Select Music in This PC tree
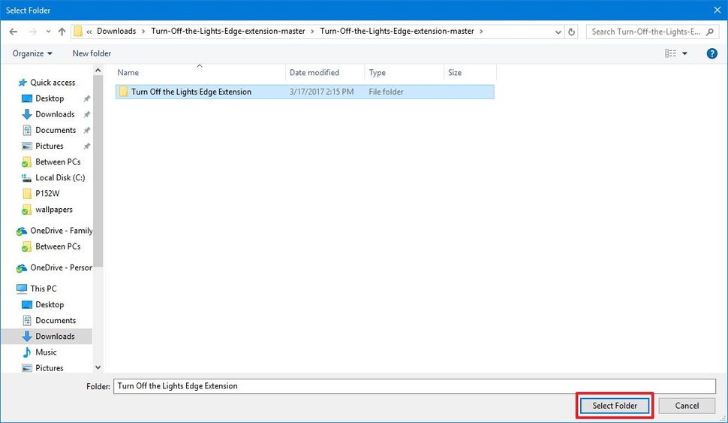Viewport: 728px width, 423px height. tap(46, 352)
